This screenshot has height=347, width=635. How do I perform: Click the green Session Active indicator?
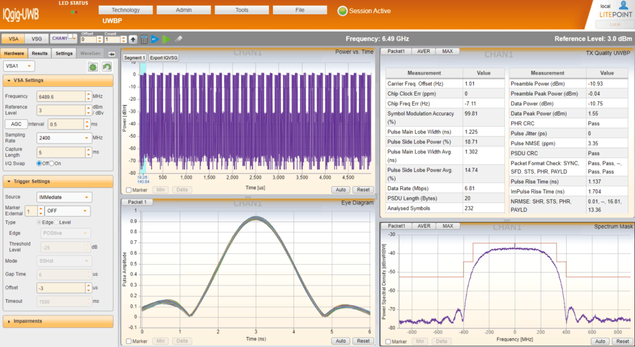point(342,11)
